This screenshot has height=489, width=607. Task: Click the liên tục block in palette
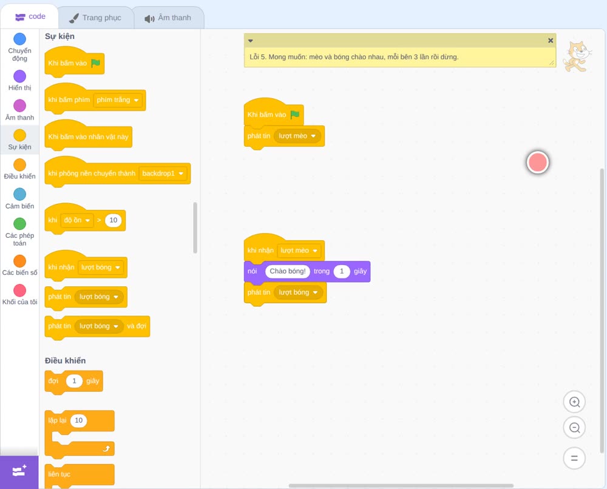click(x=80, y=475)
